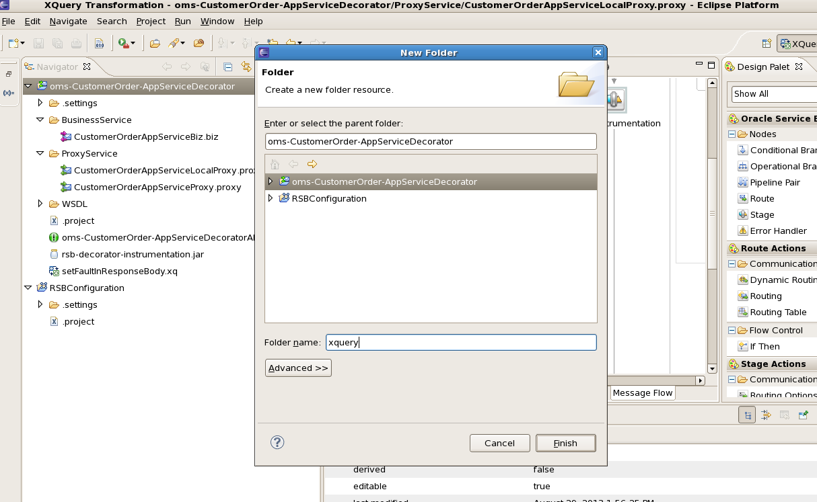The width and height of the screenshot is (817, 502).
Task: Click the pin properties view icon
Action: (x=803, y=415)
